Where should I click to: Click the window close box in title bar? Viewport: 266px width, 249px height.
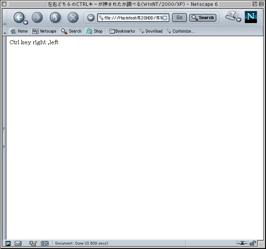coord(4,4)
